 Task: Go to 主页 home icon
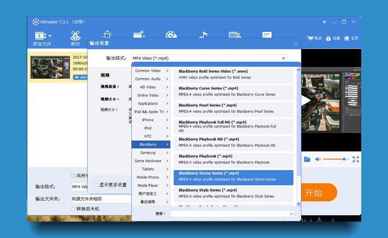[347, 38]
